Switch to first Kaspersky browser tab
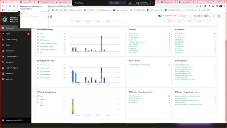The image size is (227, 128). click(x=10, y=2)
